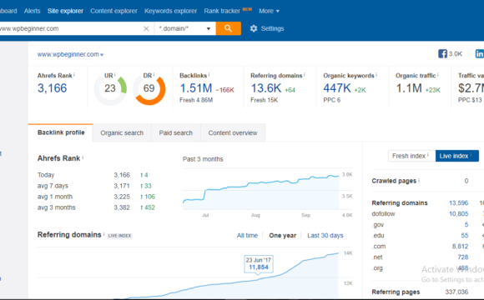Select the Live index toggle
484x300 pixels.
tap(456, 156)
